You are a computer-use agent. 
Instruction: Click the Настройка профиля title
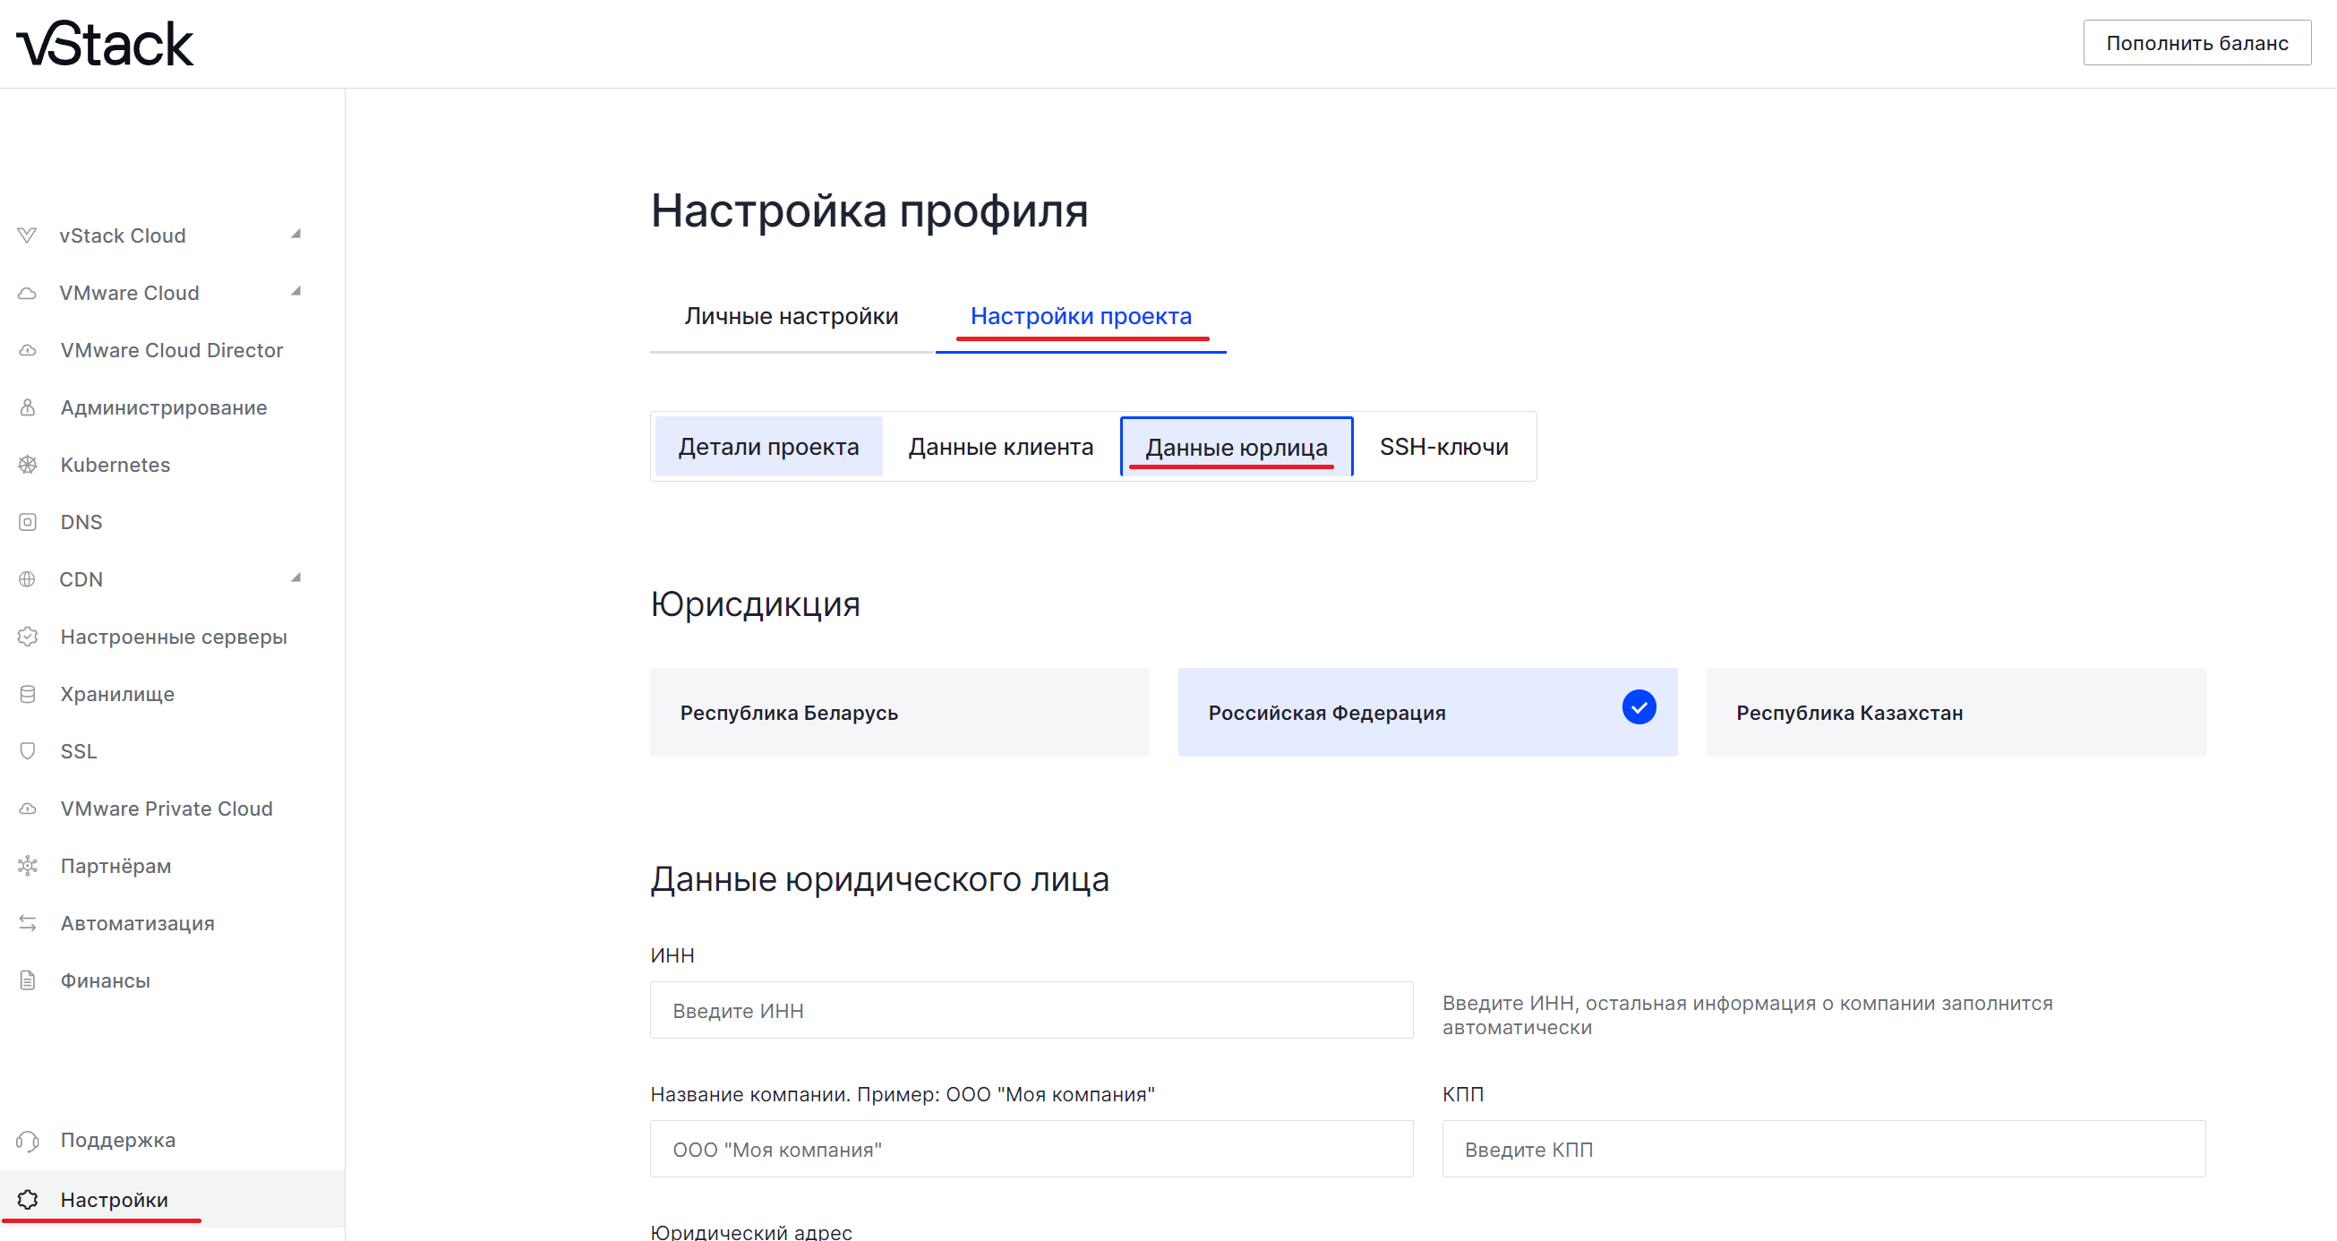point(869,210)
